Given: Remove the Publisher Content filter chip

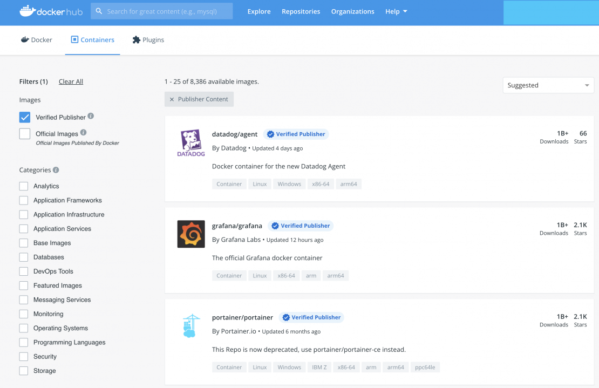Looking at the screenshot, I should pos(172,99).
